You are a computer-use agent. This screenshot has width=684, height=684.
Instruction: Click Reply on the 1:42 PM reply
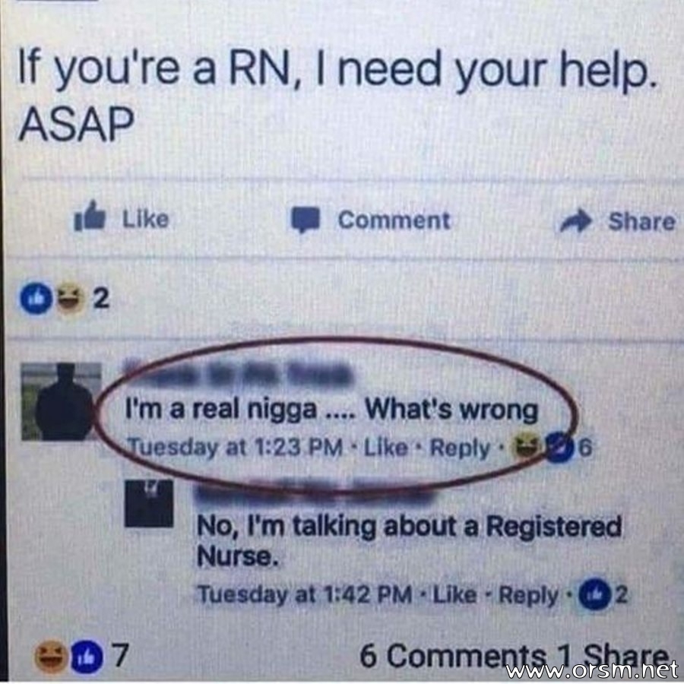pyautogui.click(x=528, y=595)
